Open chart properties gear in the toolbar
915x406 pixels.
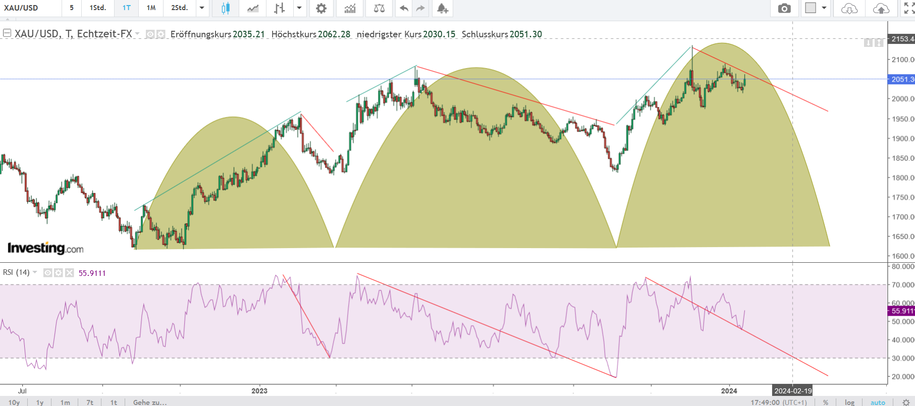(321, 8)
